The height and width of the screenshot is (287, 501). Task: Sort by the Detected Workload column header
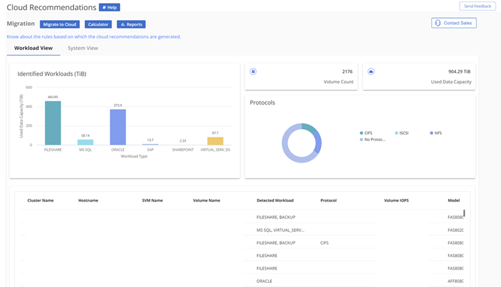point(275,200)
